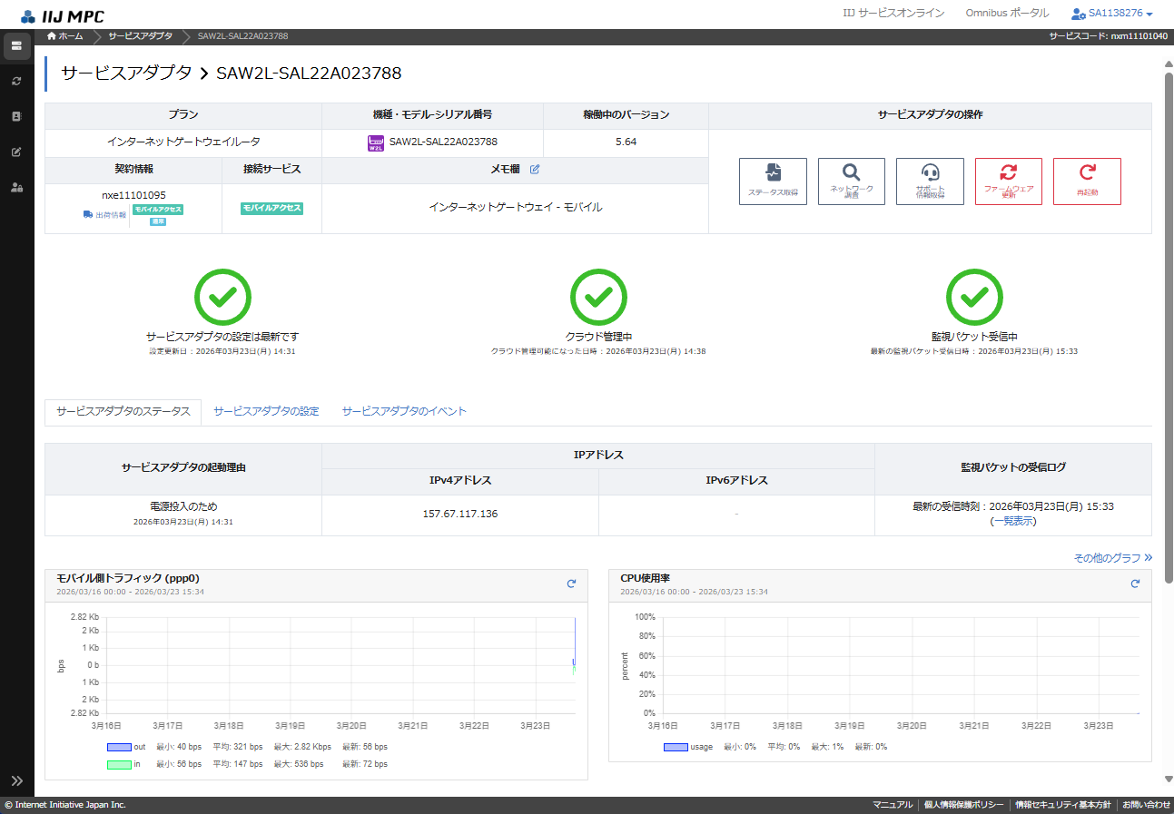Refresh the モバイル側トラフィック graph

tap(571, 584)
